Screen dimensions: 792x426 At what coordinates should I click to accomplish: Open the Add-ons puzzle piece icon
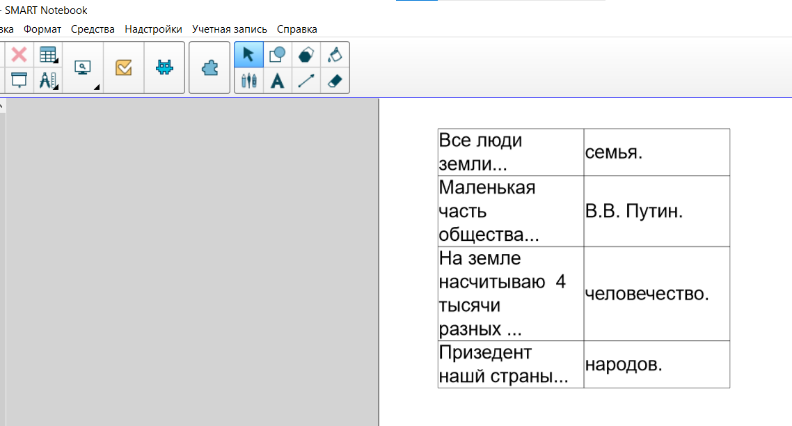pyautogui.click(x=209, y=68)
